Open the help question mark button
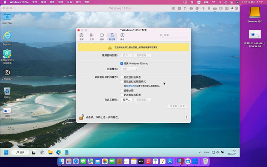 point(186,117)
